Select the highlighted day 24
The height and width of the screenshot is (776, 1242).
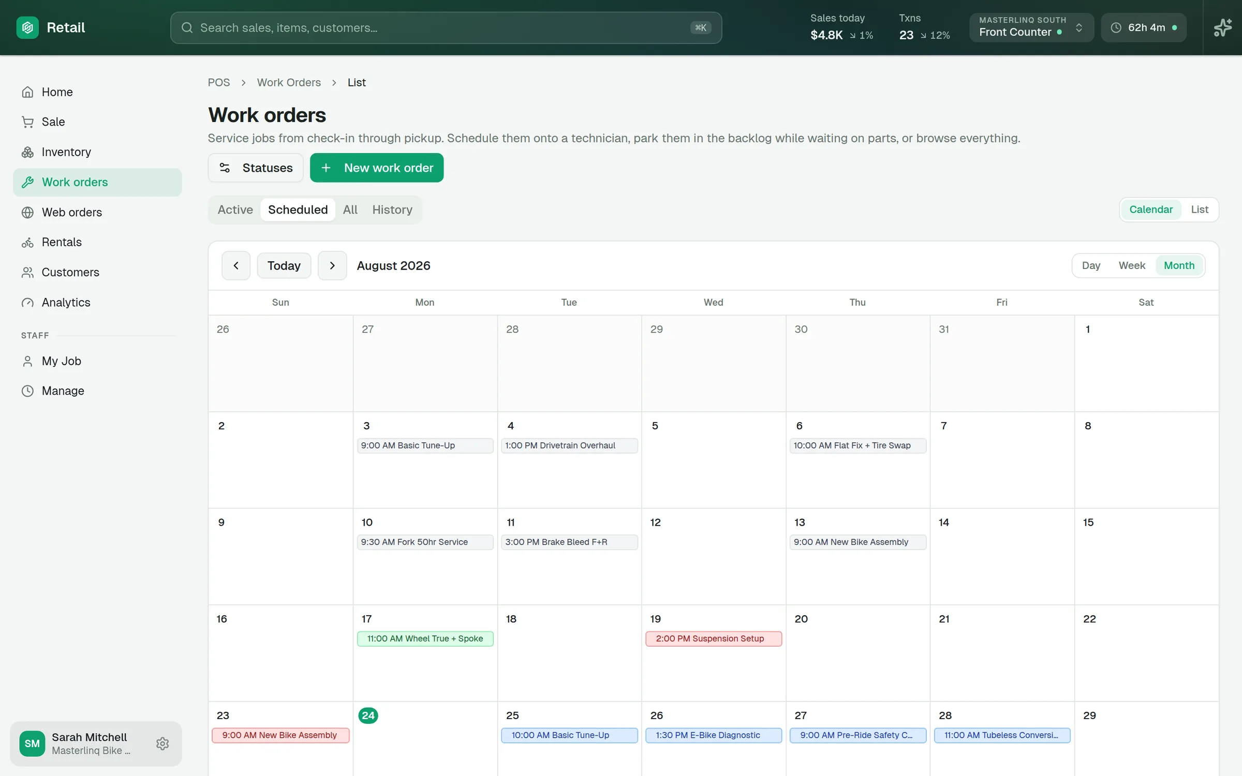(x=368, y=715)
